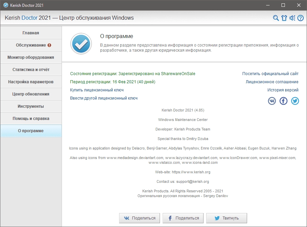The image size is (307, 227).
Task: Open Лицензионное соглашение link
Action: coord(272,82)
